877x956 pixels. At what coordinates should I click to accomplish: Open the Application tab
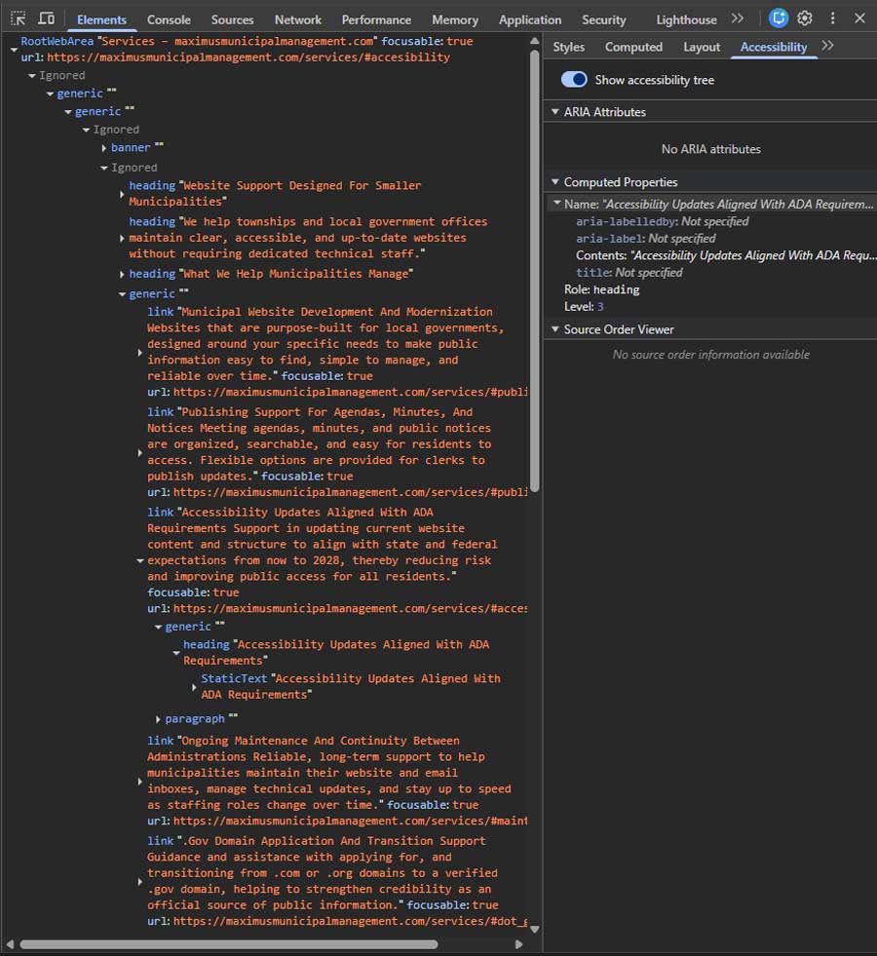tap(530, 19)
